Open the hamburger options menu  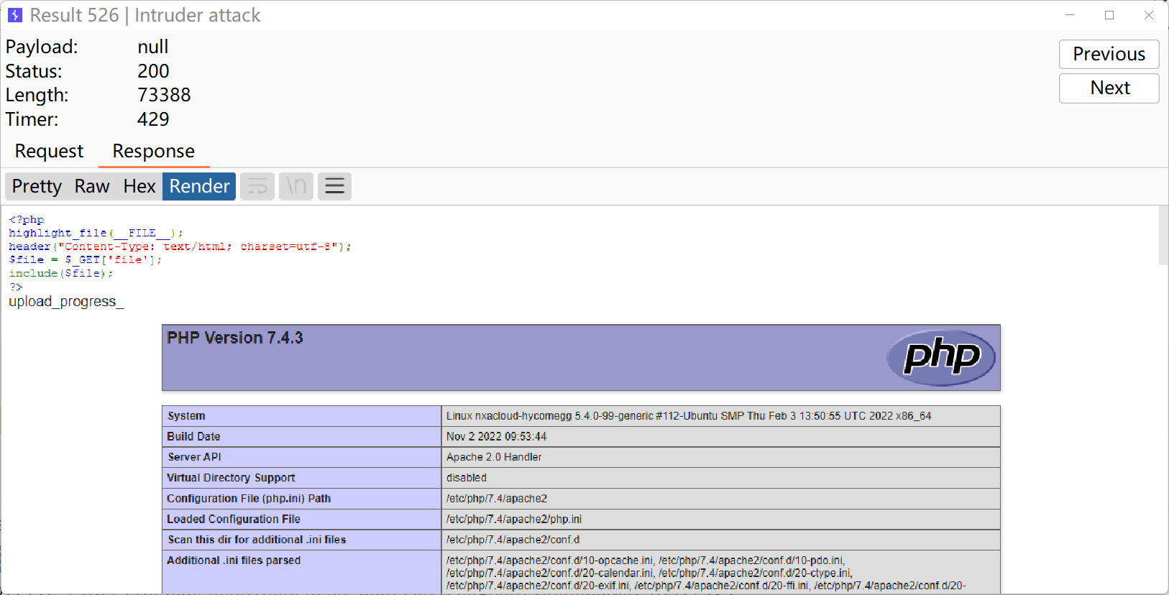(x=335, y=187)
